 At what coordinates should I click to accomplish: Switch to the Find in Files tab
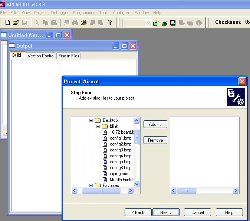coord(69,56)
